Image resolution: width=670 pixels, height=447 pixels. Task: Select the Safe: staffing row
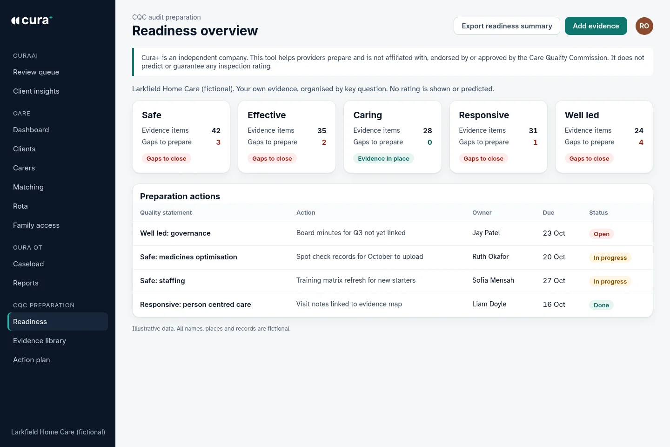393,281
